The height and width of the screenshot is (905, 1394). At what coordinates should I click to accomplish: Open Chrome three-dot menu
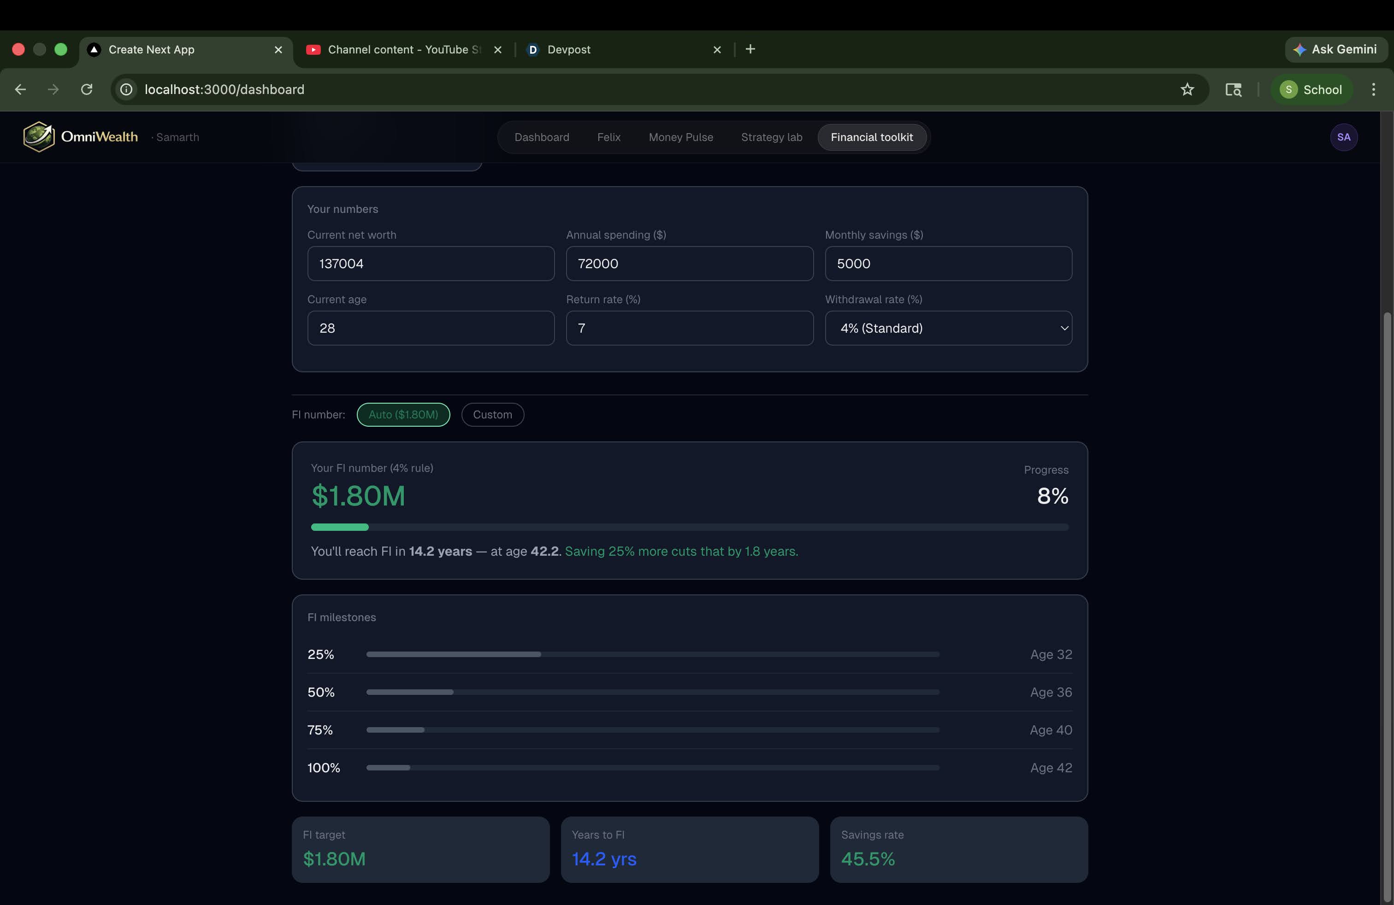coord(1373,89)
